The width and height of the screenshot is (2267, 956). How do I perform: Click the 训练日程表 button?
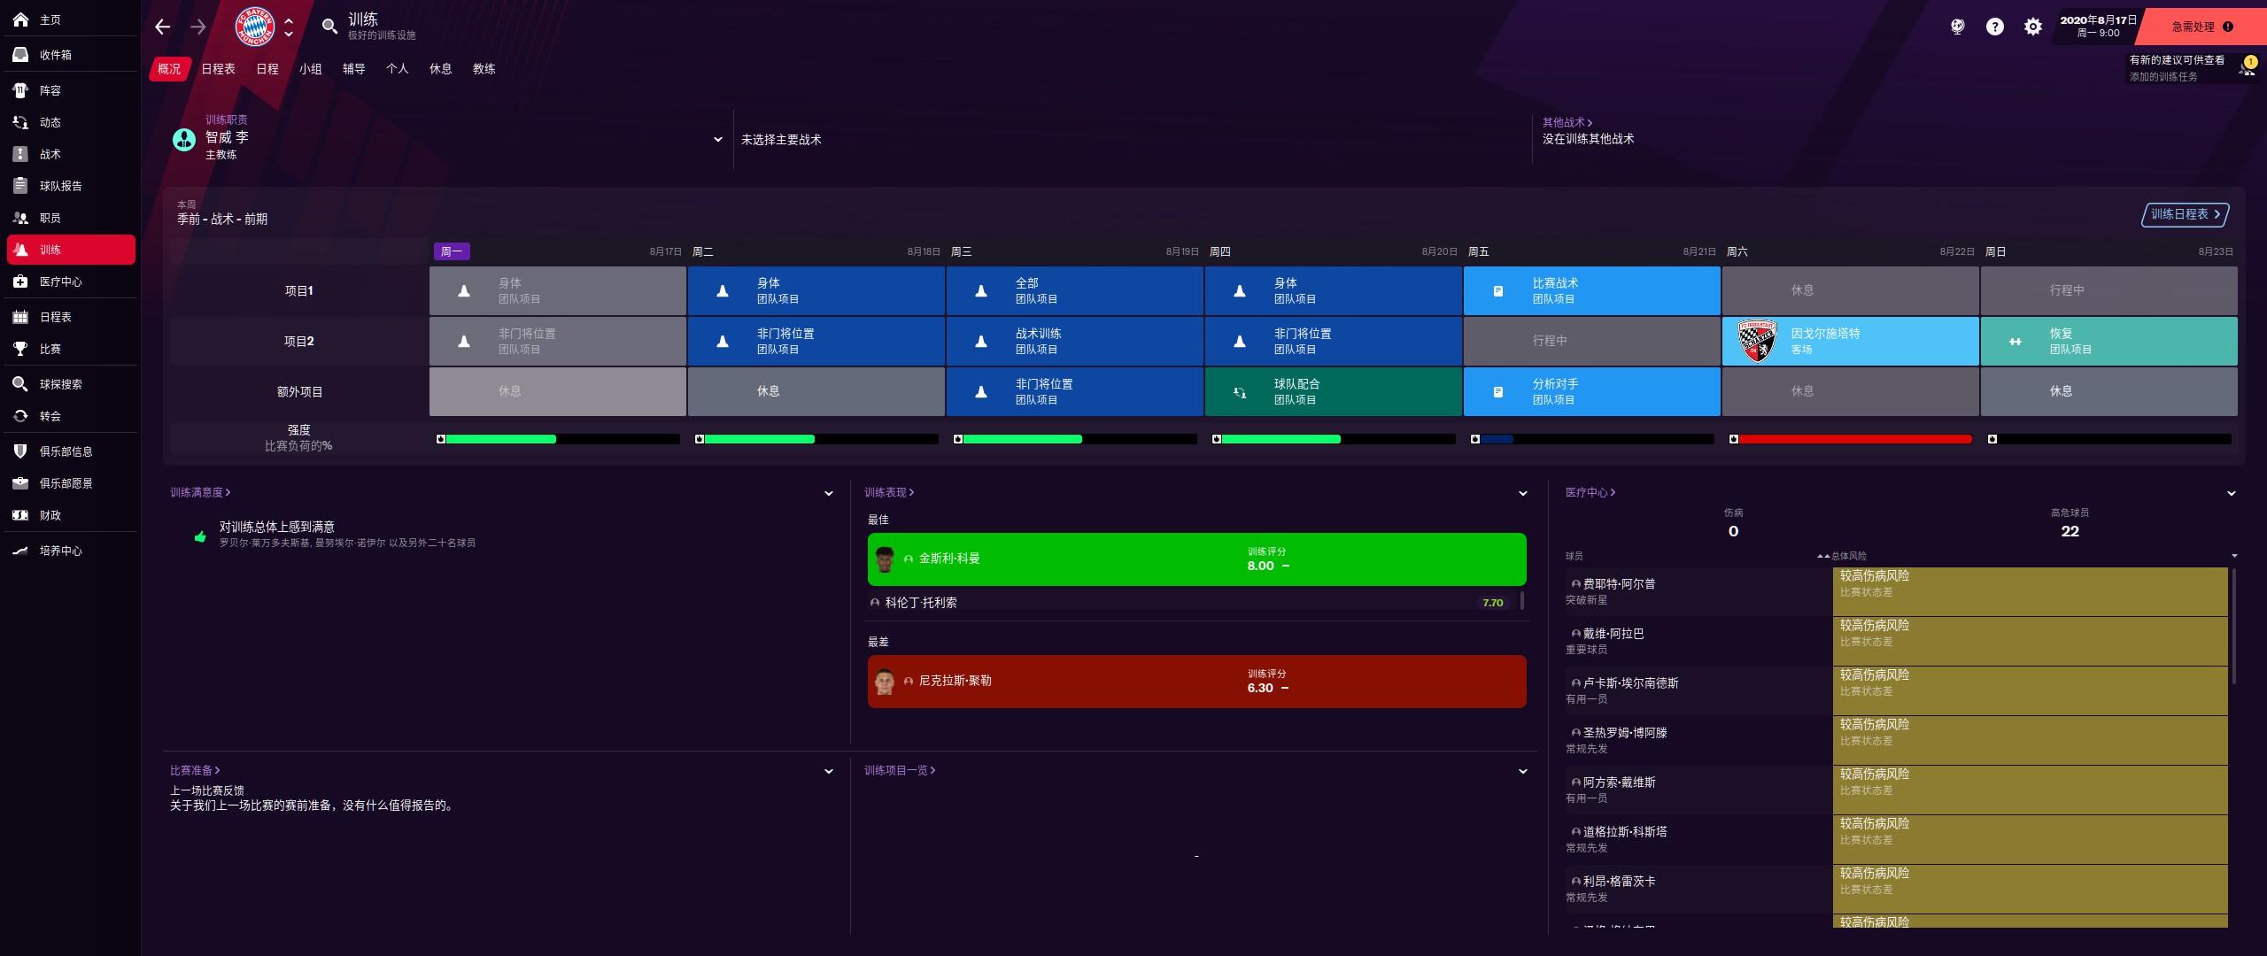(2185, 214)
